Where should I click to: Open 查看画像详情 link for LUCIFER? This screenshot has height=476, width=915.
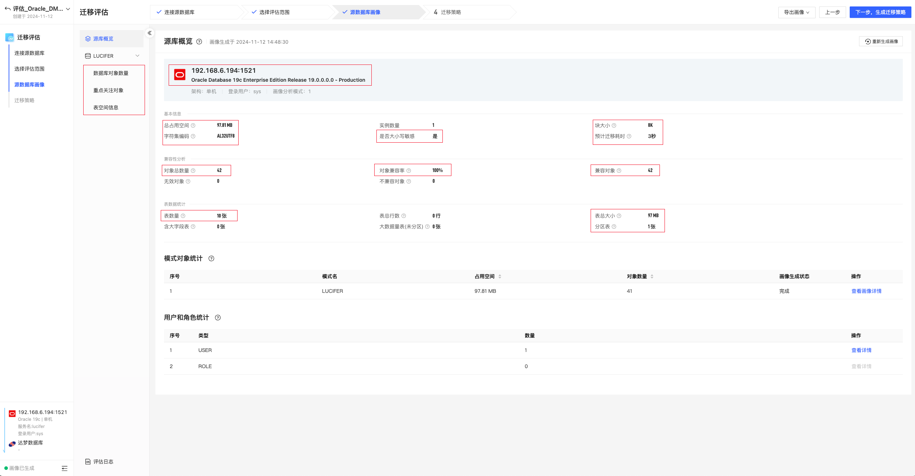tap(866, 291)
